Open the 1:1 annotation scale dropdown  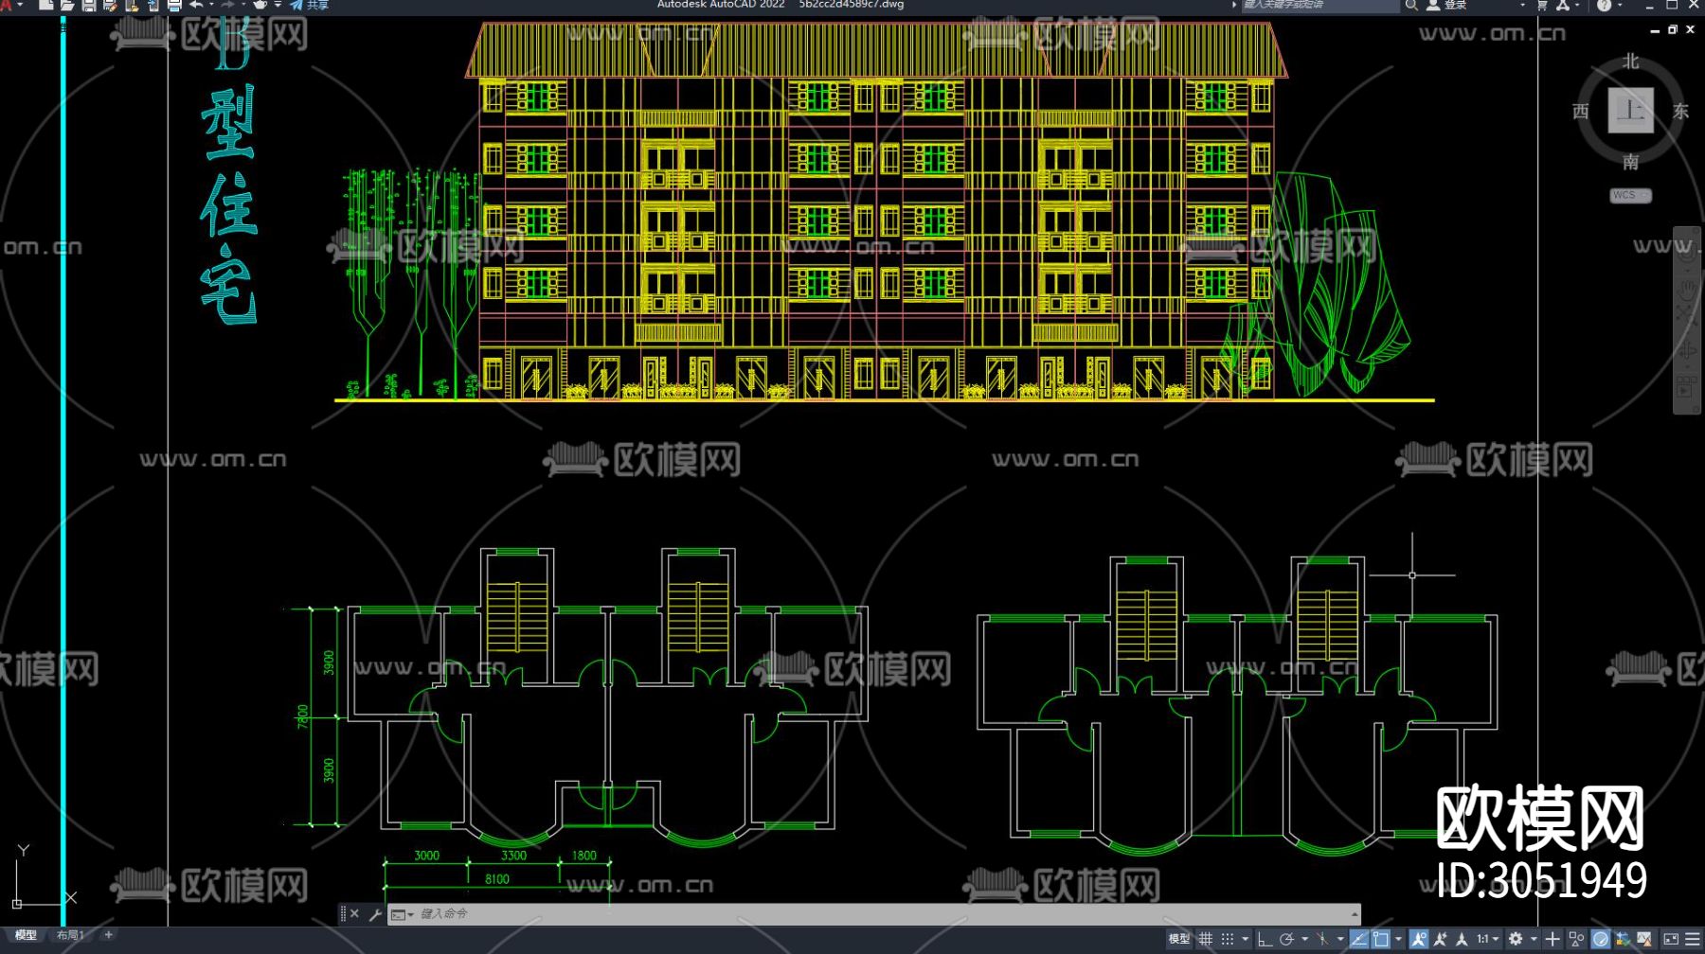tap(1487, 939)
